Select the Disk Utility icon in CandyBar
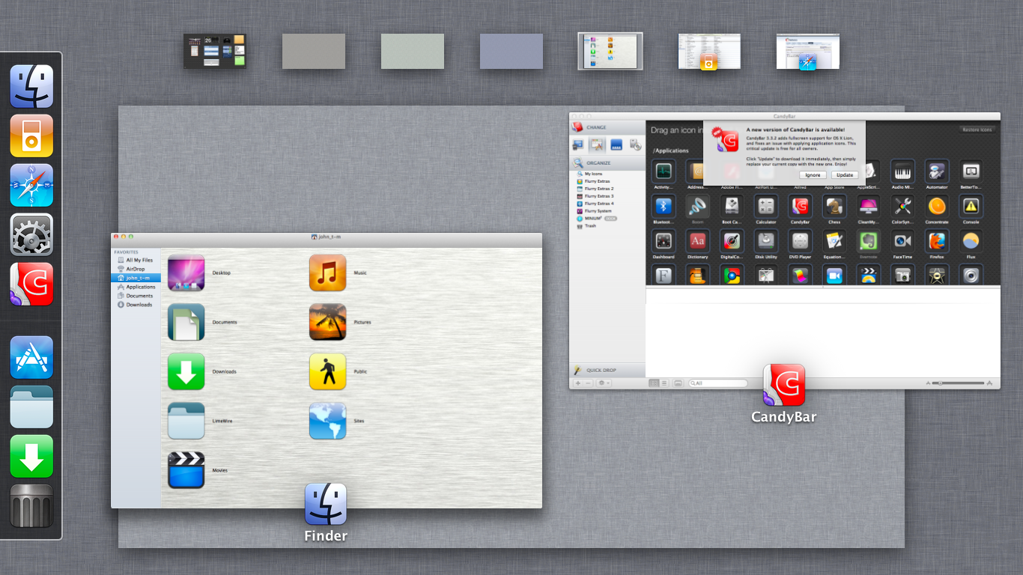Image resolution: width=1023 pixels, height=575 pixels. click(765, 241)
